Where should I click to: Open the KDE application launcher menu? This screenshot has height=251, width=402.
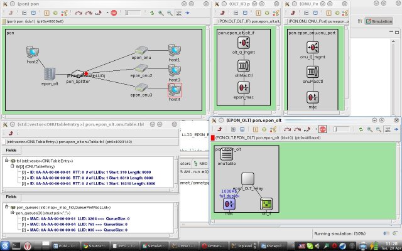[x=6, y=245]
